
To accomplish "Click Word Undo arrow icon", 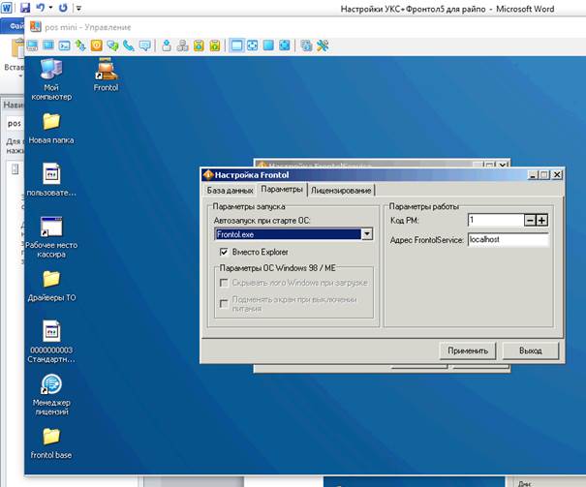I will (41, 8).
